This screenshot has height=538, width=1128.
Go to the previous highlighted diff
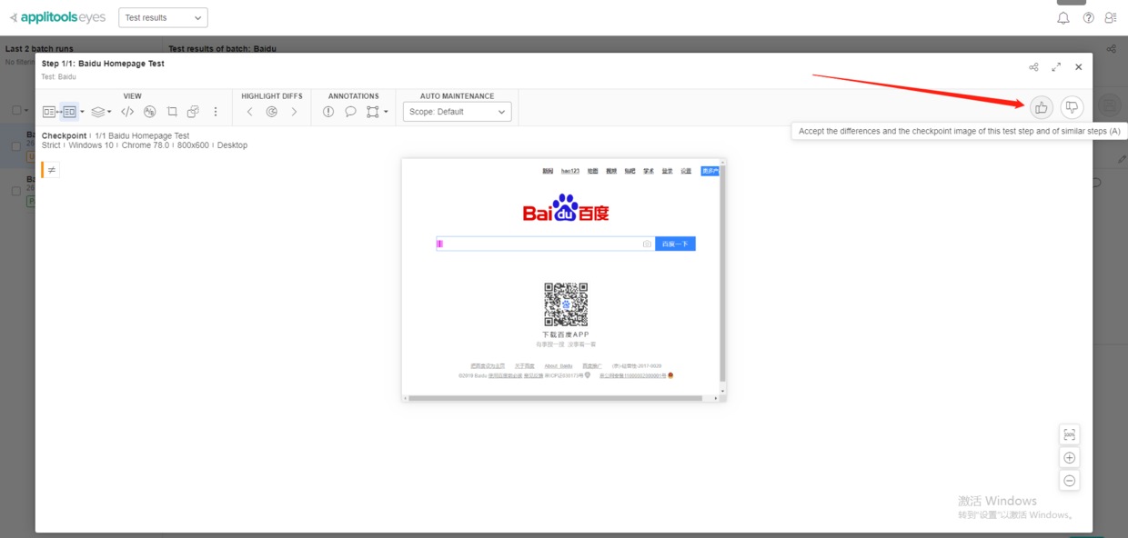pyautogui.click(x=250, y=112)
